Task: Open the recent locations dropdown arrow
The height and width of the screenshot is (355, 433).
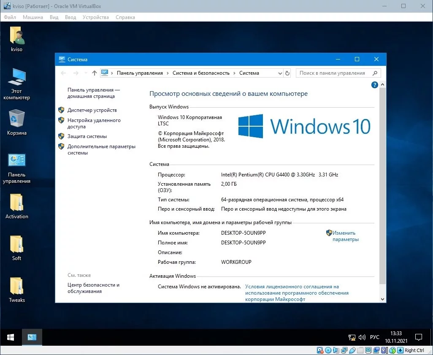Action: (x=86, y=73)
